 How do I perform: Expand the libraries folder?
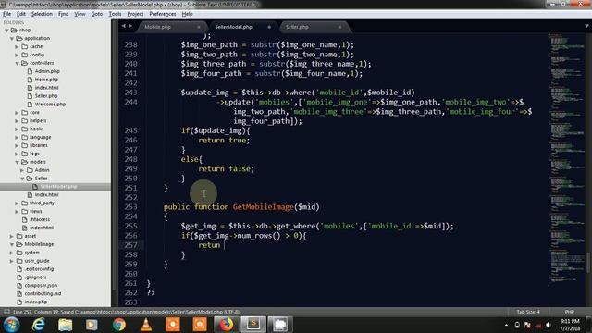[17, 146]
